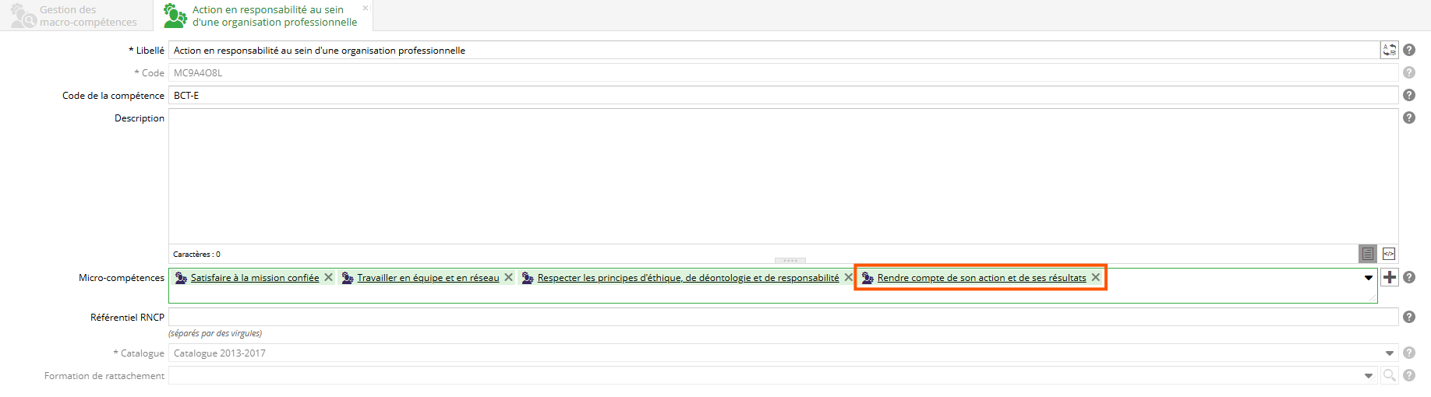1431x397 pixels.
Task: Open the "Respecter les principes d'éthique" link
Action: (687, 278)
